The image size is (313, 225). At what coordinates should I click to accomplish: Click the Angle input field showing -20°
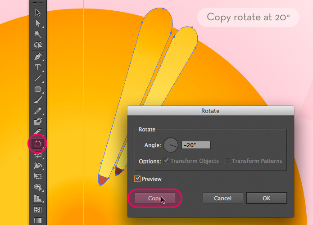(x=196, y=145)
